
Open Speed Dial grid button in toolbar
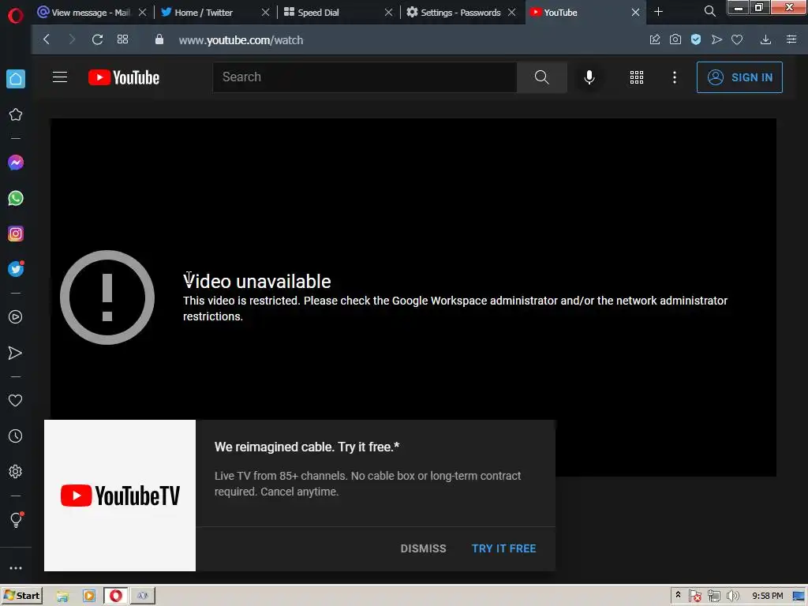122,39
